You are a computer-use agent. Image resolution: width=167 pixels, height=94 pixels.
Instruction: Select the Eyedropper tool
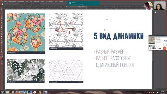click(2, 20)
